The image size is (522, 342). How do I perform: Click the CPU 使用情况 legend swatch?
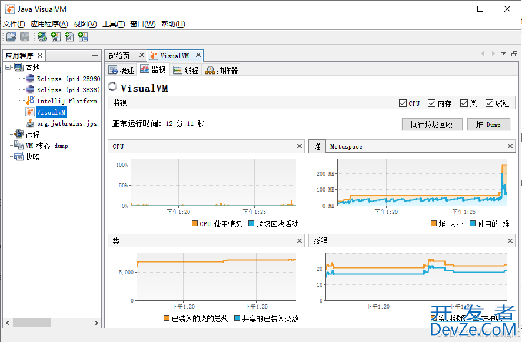[x=195, y=223]
